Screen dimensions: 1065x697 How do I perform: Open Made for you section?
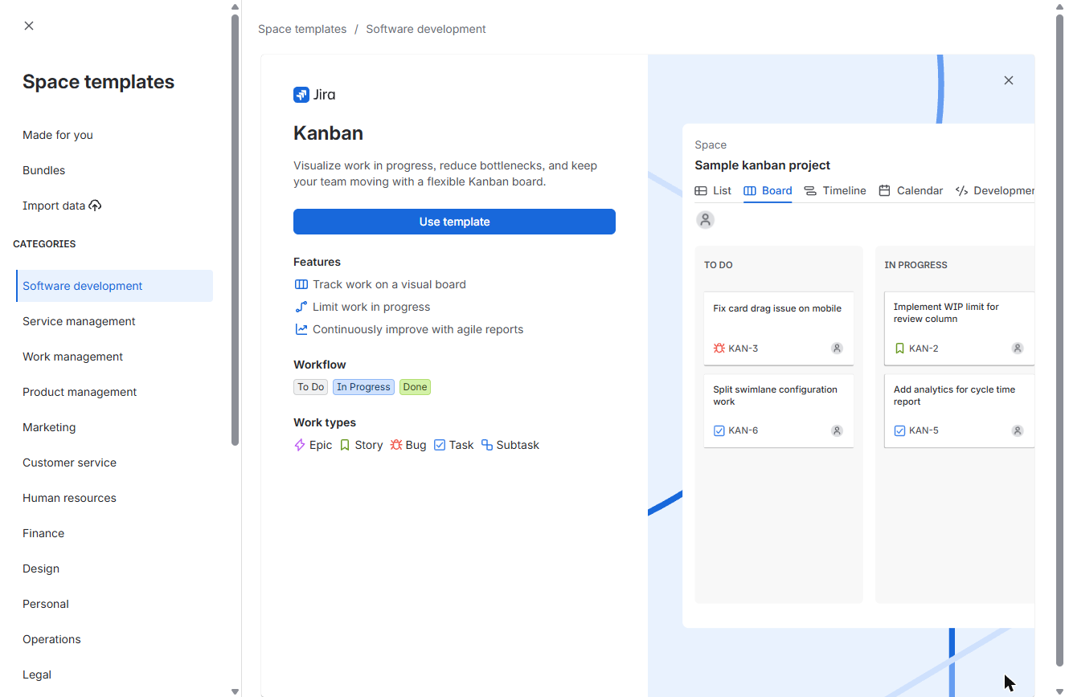[58, 135]
